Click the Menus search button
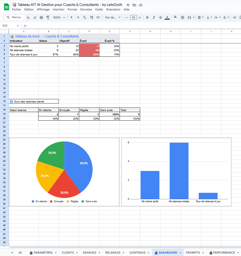This screenshot has width=241, height=256. [14, 17]
